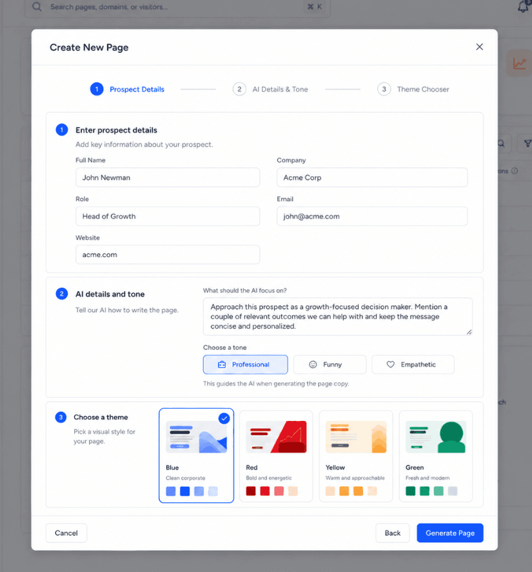Click 'Choose a theme' heading
532x572 pixels.
101,417
